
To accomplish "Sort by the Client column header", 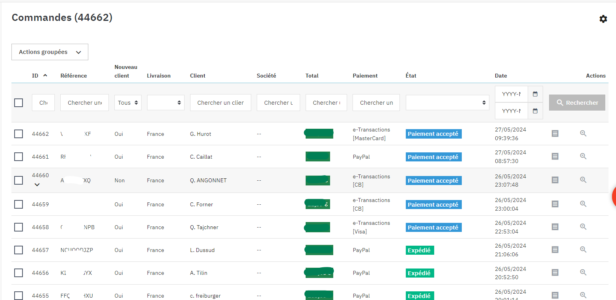I will (x=198, y=76).
